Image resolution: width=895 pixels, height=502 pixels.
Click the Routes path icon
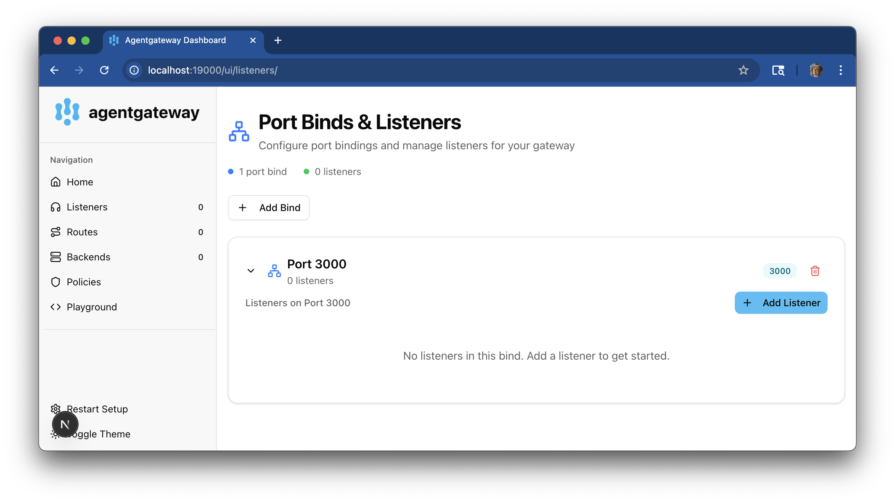[56, 232]
